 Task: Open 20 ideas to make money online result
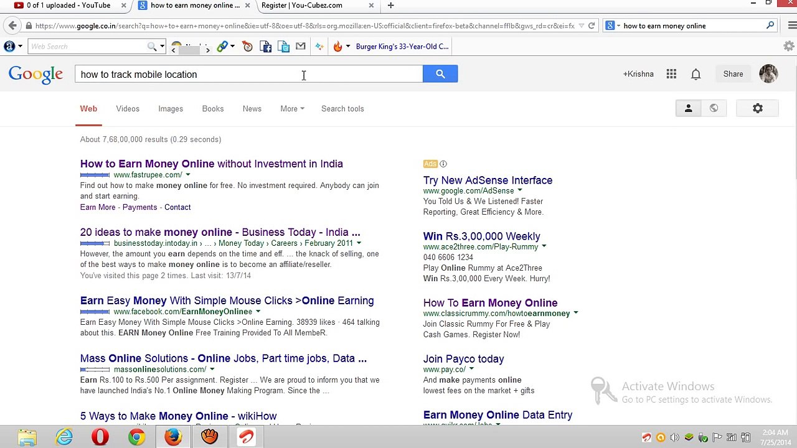point(220,232)
